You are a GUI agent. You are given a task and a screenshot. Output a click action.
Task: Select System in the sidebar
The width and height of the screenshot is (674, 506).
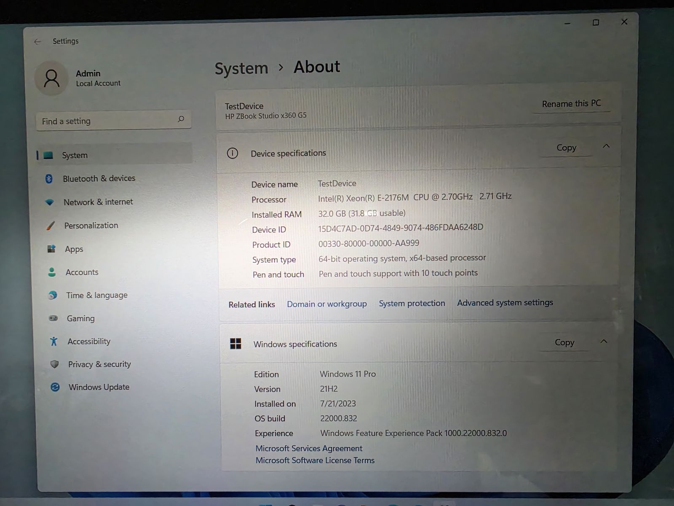coord(75,155)
